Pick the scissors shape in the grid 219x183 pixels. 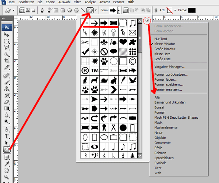[x=85, y=42]
